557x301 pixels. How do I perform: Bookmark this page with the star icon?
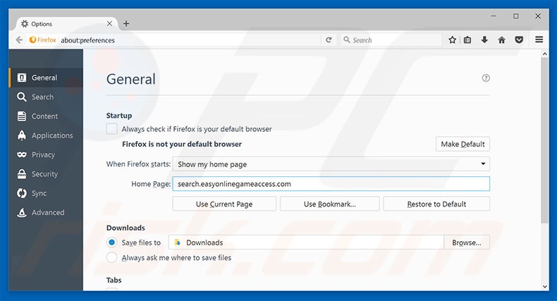(452, 39)
